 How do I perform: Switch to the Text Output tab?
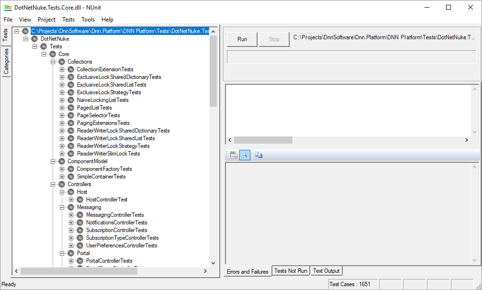click(326, 271)
